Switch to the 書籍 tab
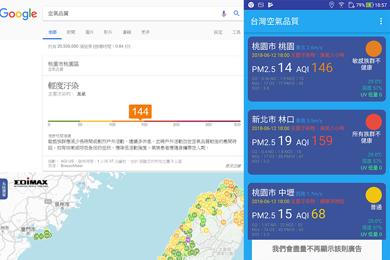 tap(127, 32)
